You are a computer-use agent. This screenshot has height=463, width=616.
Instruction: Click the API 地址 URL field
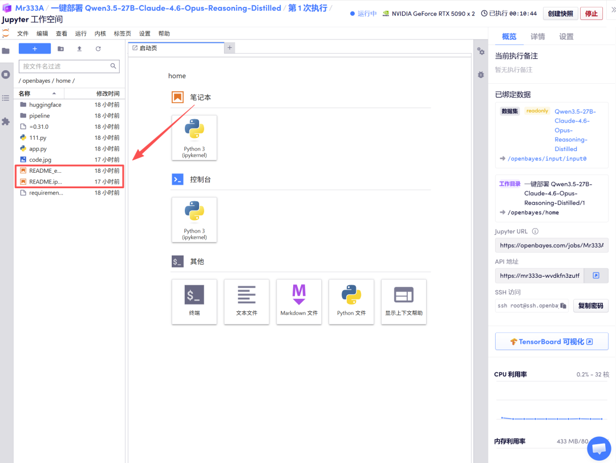[540, 275]
